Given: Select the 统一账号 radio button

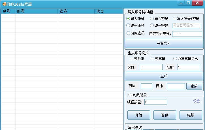Looking at the screenshot, I should point(128,25).
